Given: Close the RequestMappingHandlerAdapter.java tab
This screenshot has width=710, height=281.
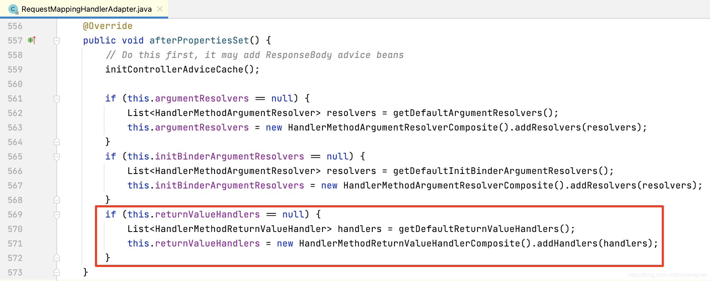Looking at the screenshot, I should (x=160, y=9).
